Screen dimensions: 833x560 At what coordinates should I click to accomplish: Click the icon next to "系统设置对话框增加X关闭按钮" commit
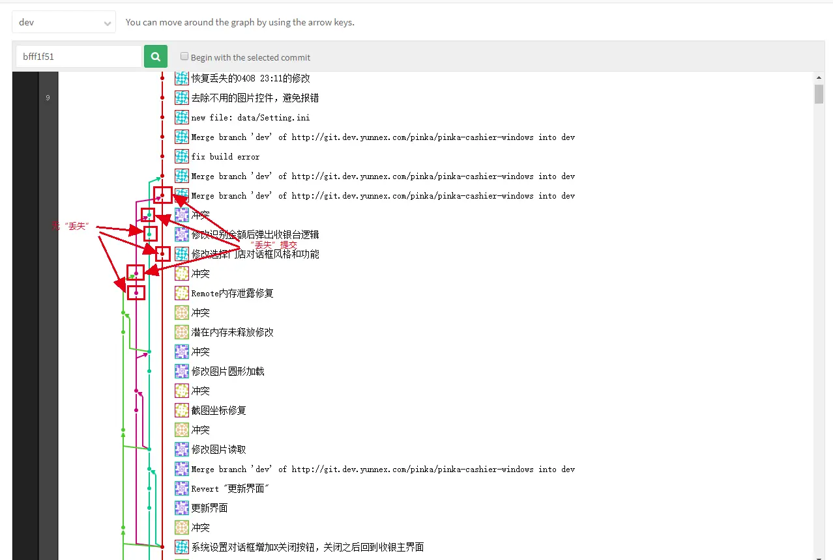pyautogui.click(x=181, y=547)
